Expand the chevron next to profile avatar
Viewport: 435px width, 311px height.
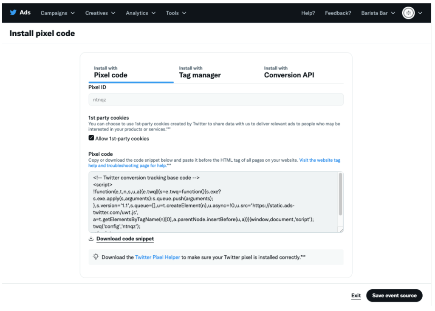tap(420, 13)
